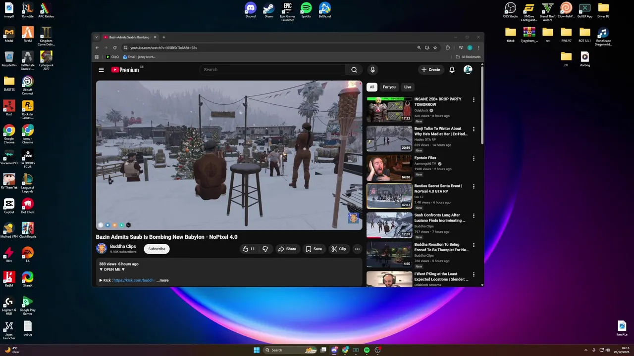Click the Create button

[431, 70]
